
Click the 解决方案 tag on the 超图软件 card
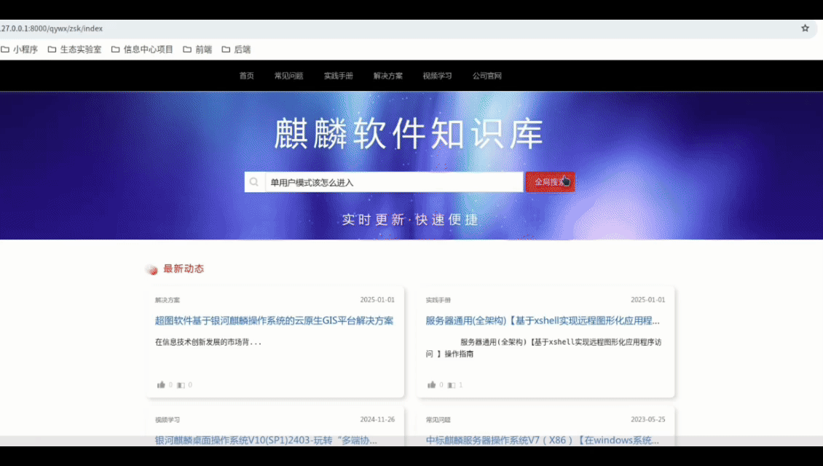[168, 300]
